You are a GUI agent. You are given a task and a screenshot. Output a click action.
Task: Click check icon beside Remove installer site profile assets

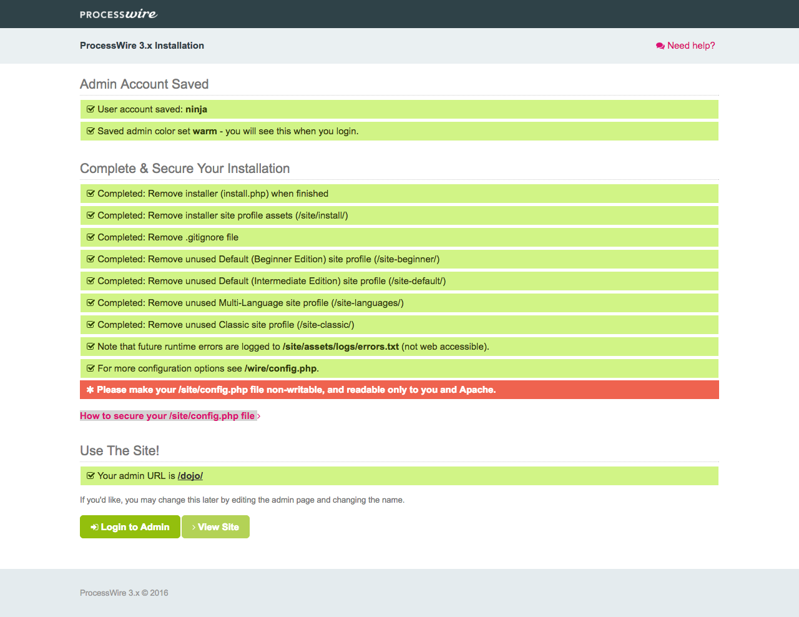[x=91, y=215]
